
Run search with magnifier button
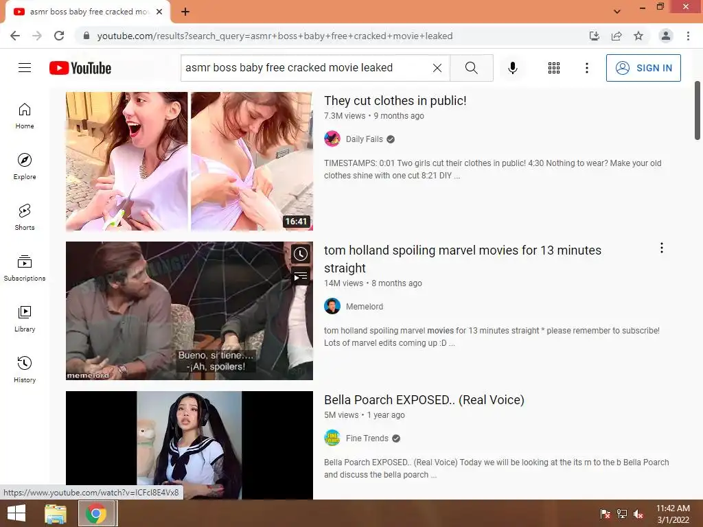[471, 68]
